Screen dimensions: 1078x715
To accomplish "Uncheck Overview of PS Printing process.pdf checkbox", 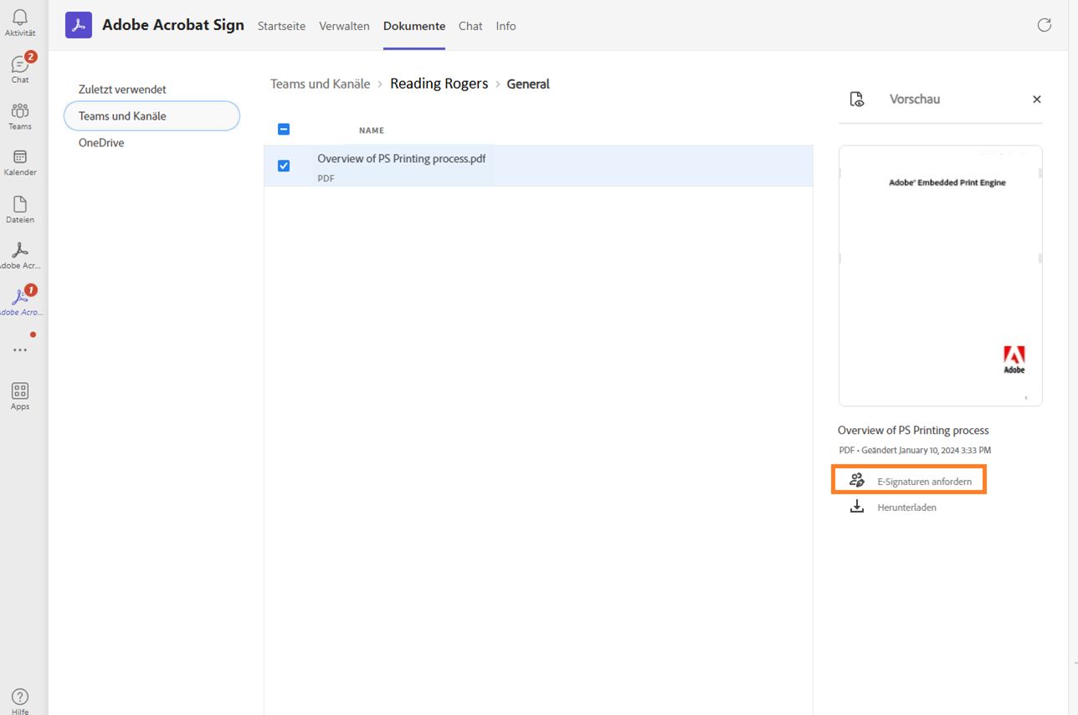I will click(x=284, y=166).
